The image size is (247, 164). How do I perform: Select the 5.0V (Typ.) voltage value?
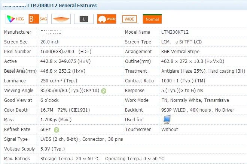coord(53,149)
